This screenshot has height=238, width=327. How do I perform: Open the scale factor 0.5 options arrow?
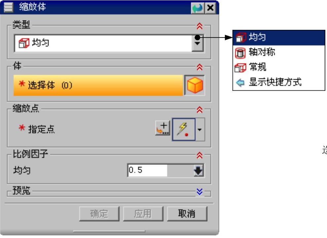point(198,170)
